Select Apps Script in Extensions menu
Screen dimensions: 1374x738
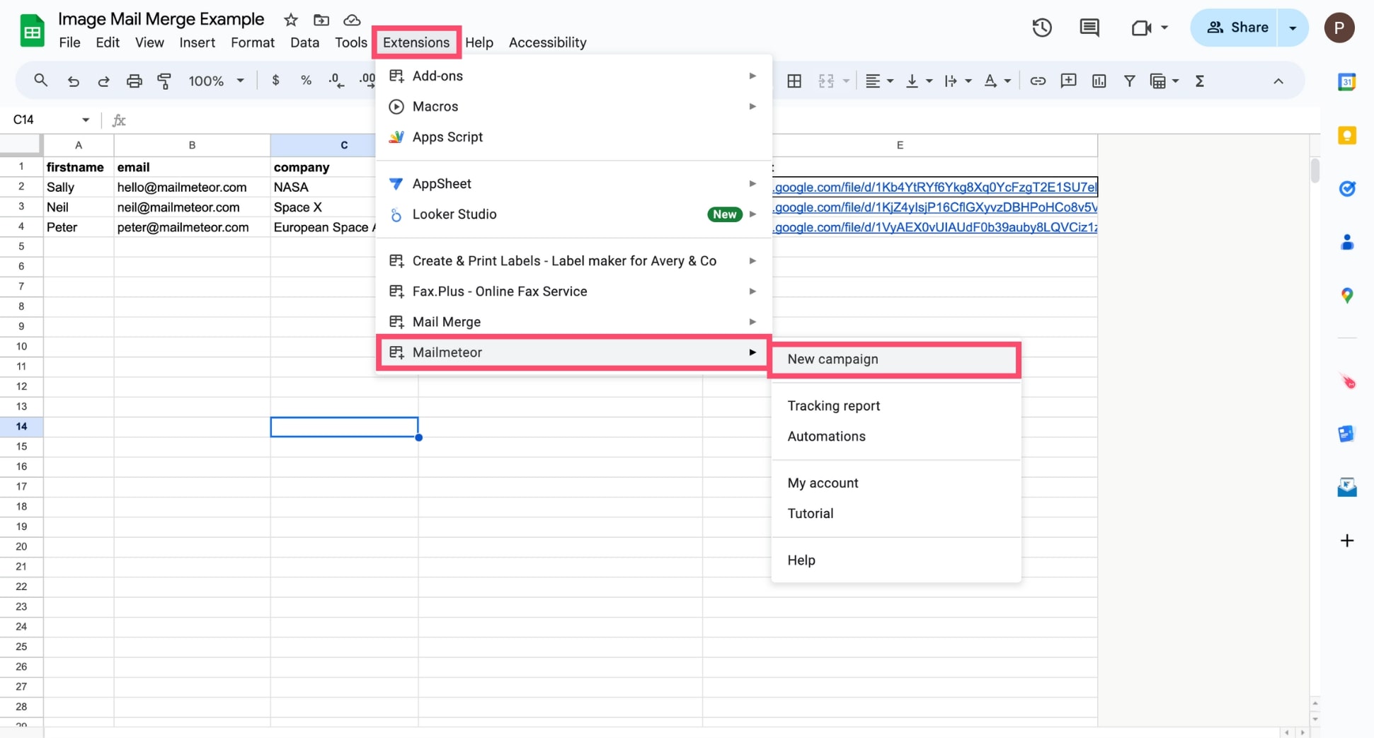573,137
